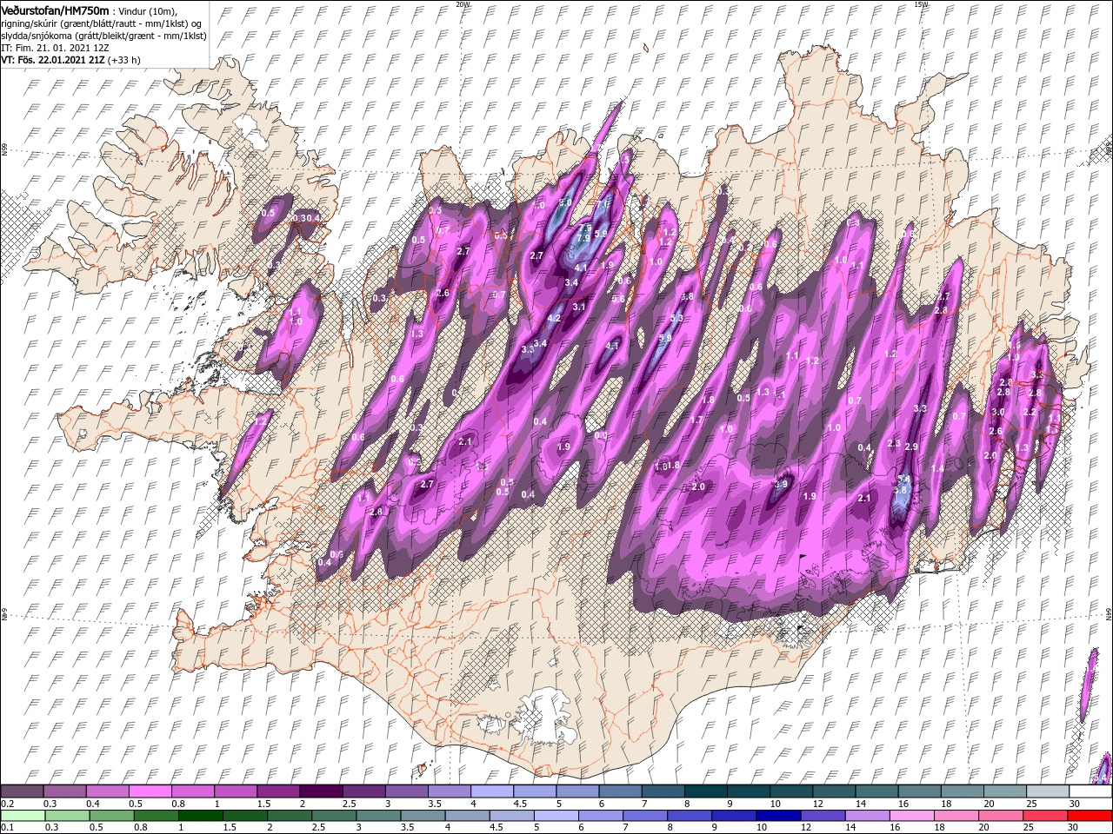Select the pale green rain swatch labeled 0.1
Viewport: 1113px width, 834px height.
point(23,816)
